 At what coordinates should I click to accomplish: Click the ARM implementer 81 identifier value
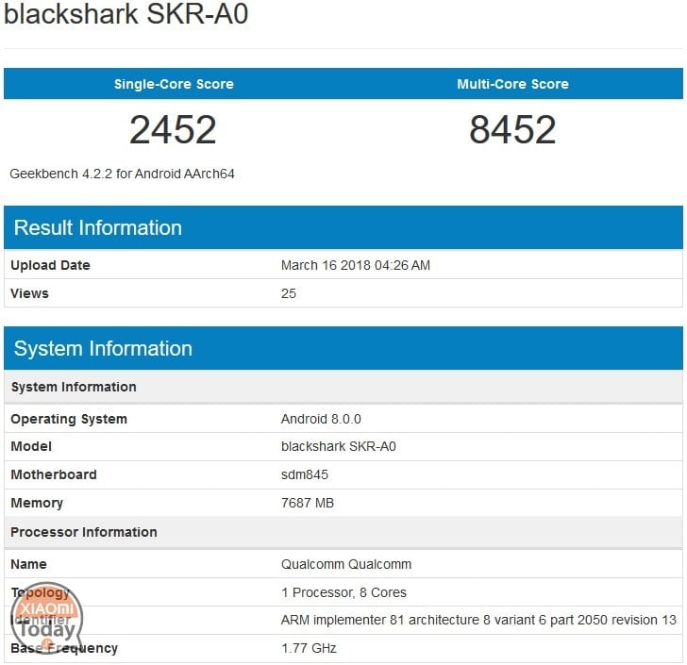point(478,620)
